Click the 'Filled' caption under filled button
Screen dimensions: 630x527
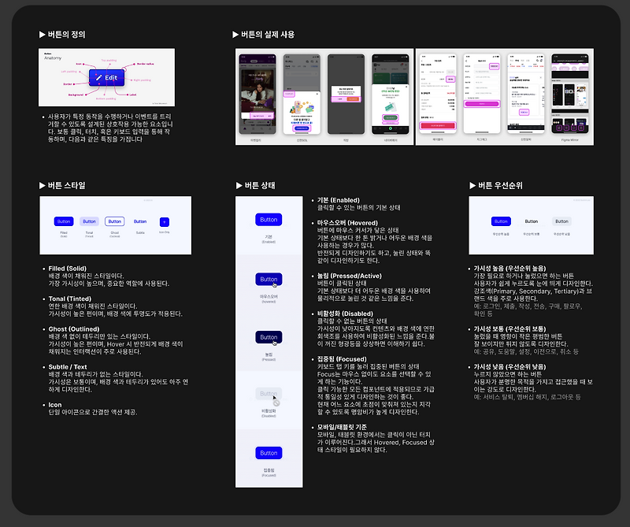64,232
